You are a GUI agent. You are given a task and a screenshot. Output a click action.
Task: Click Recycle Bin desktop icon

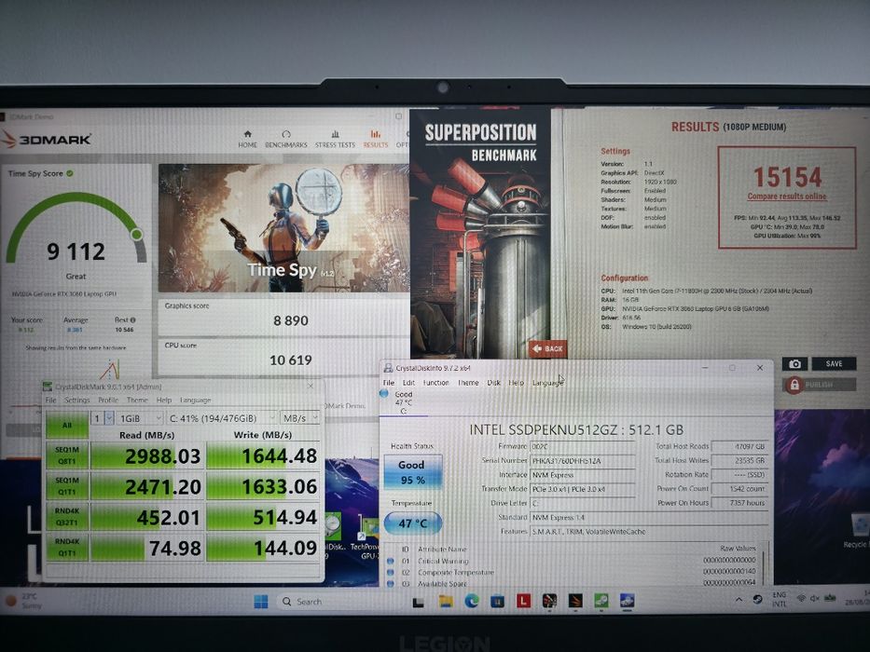pos(857,531)
